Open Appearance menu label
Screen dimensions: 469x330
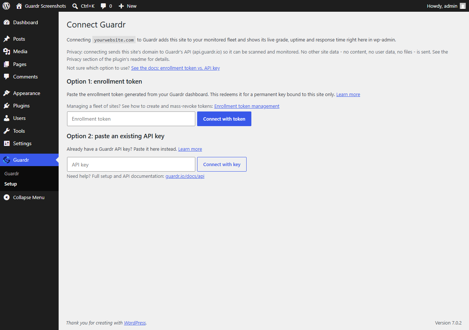(27, 93)
